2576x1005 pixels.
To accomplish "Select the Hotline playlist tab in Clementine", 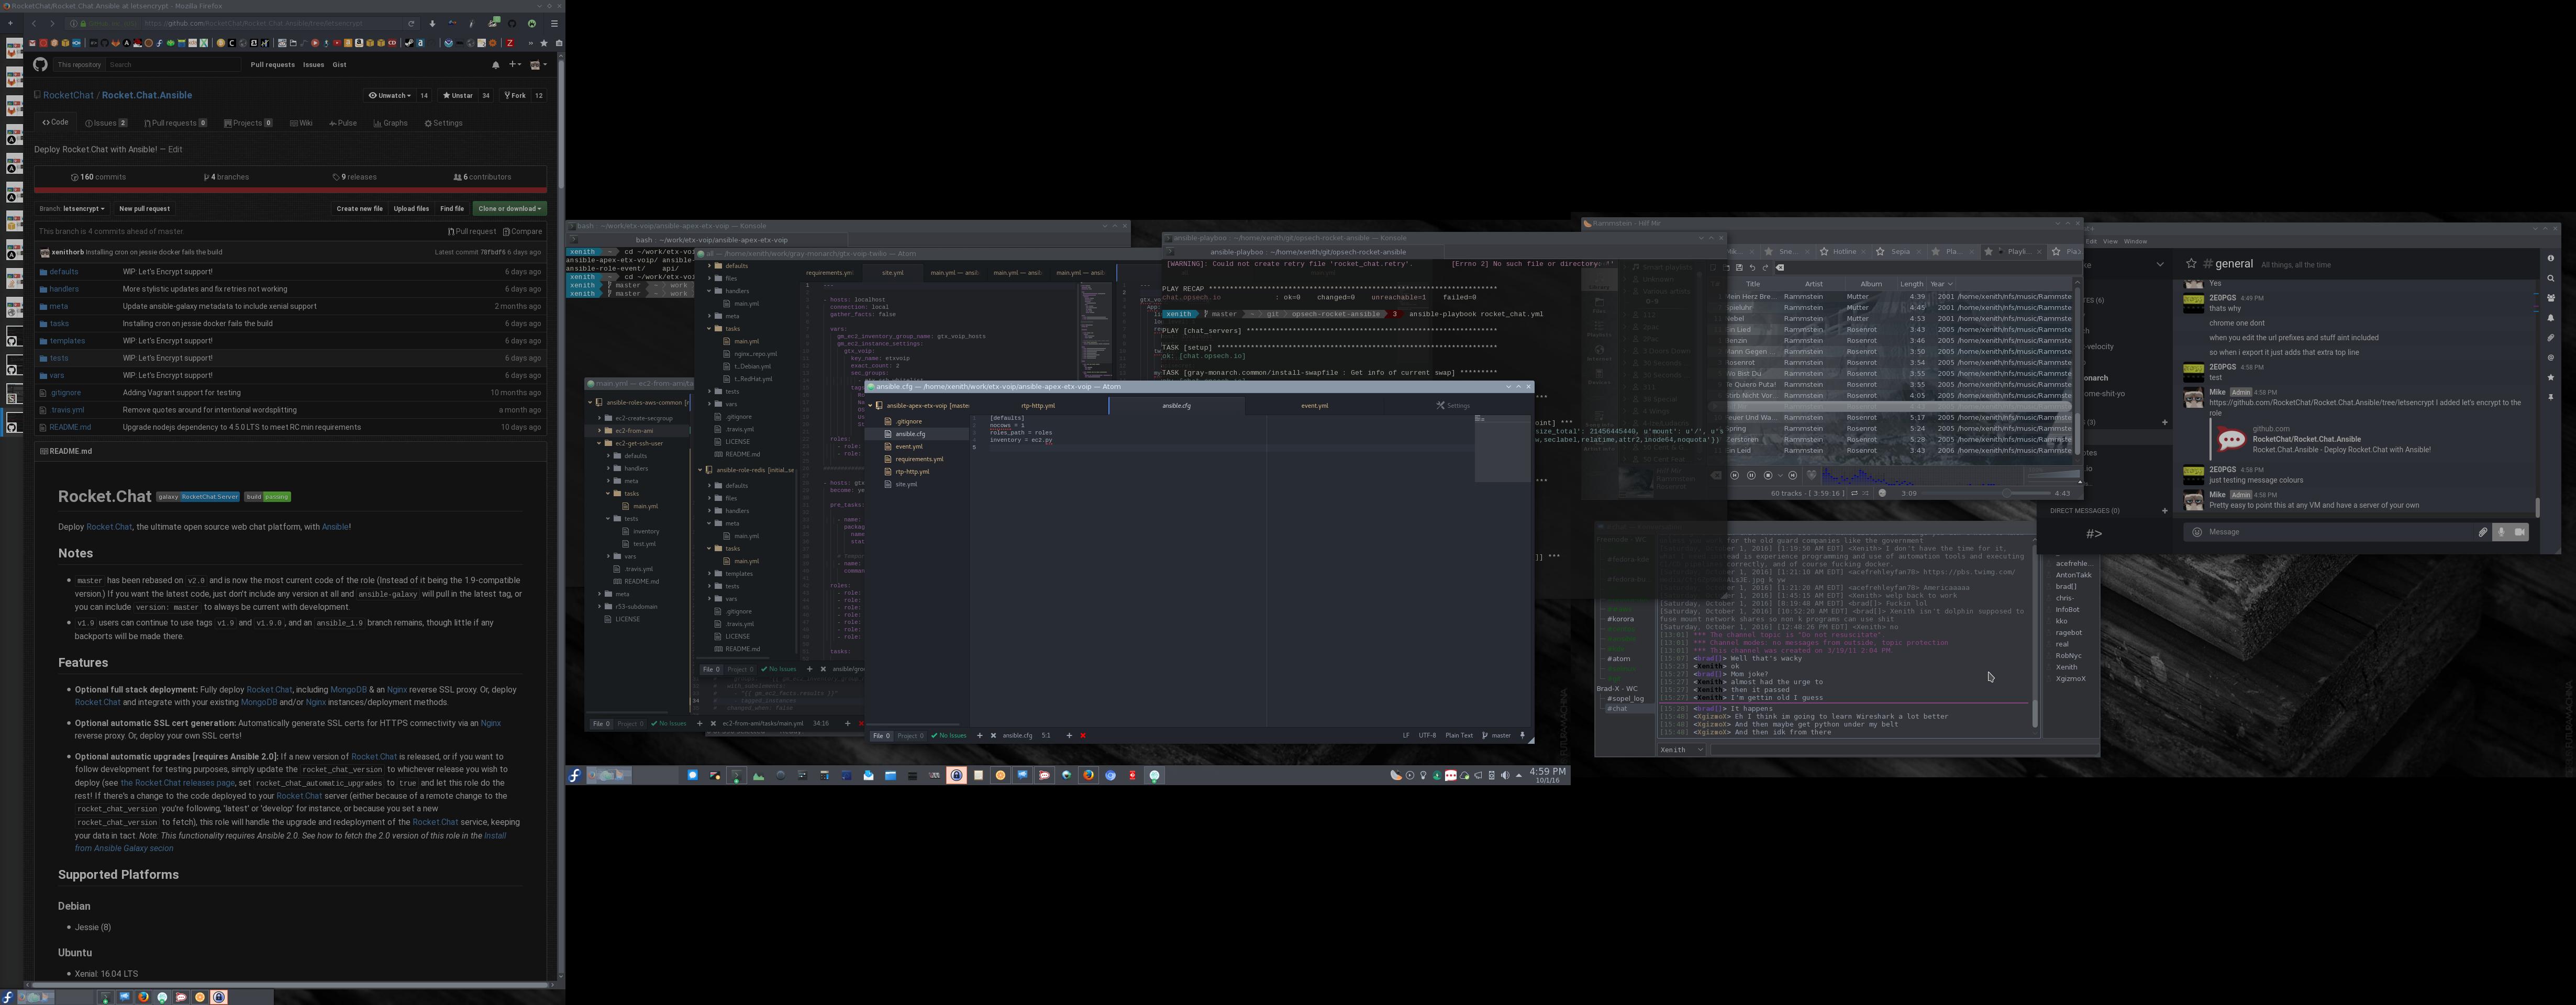I will 1844,252.
